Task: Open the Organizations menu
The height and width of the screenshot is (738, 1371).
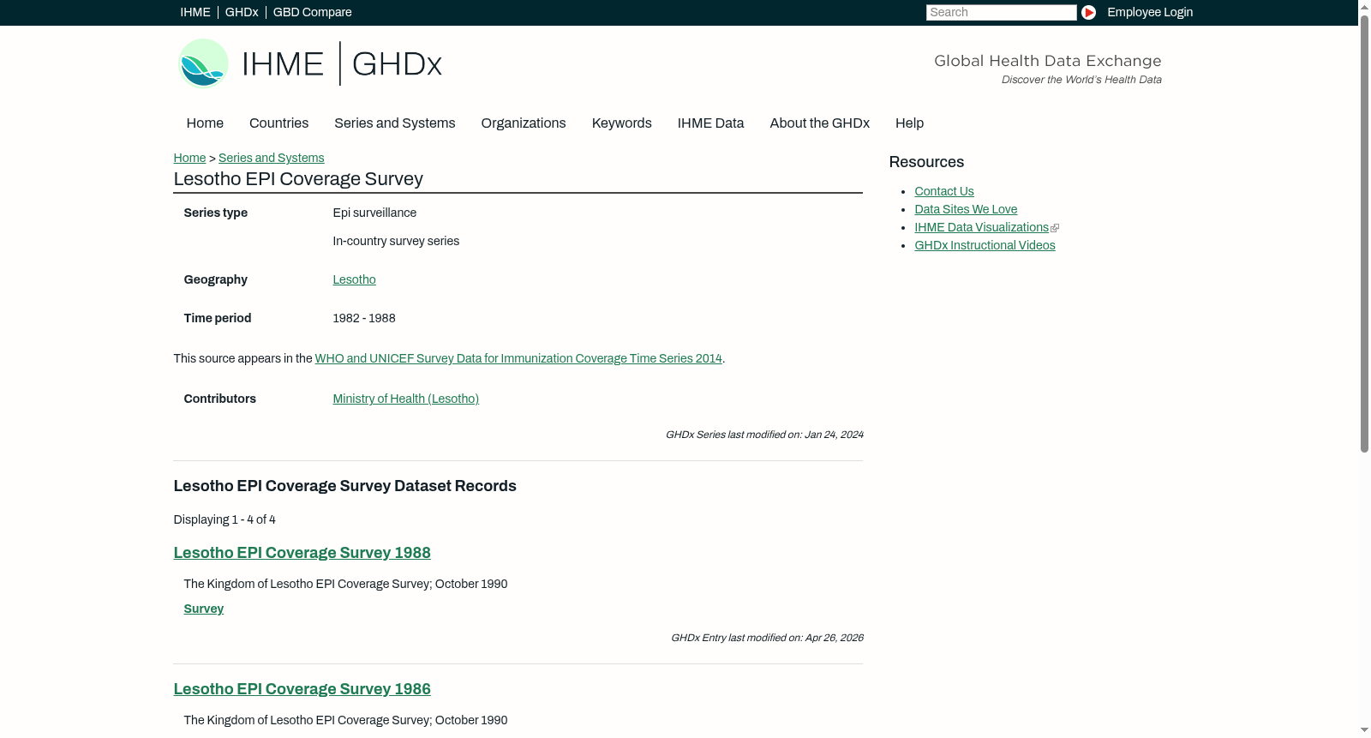Action: pyautogui.click(x=524, y=123)
